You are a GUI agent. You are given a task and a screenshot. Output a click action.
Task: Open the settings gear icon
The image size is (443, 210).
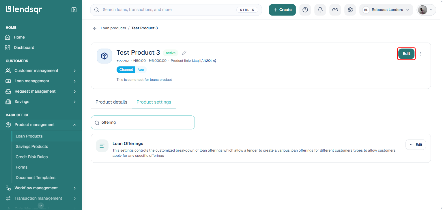click(350, 10)
